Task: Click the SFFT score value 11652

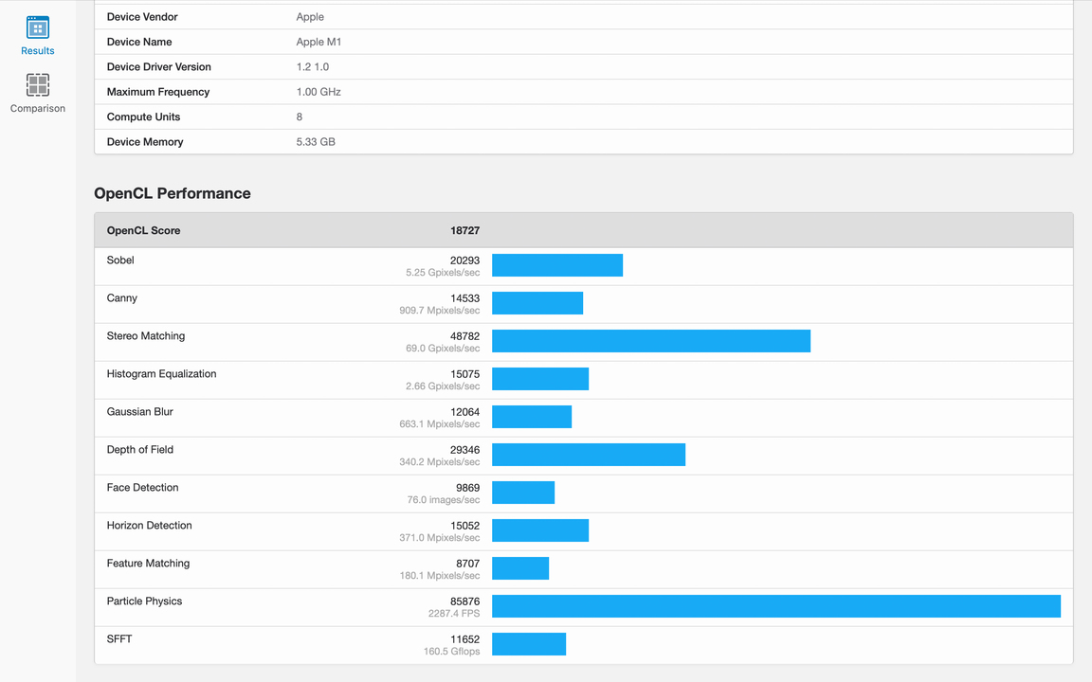Action: (464, 639)
